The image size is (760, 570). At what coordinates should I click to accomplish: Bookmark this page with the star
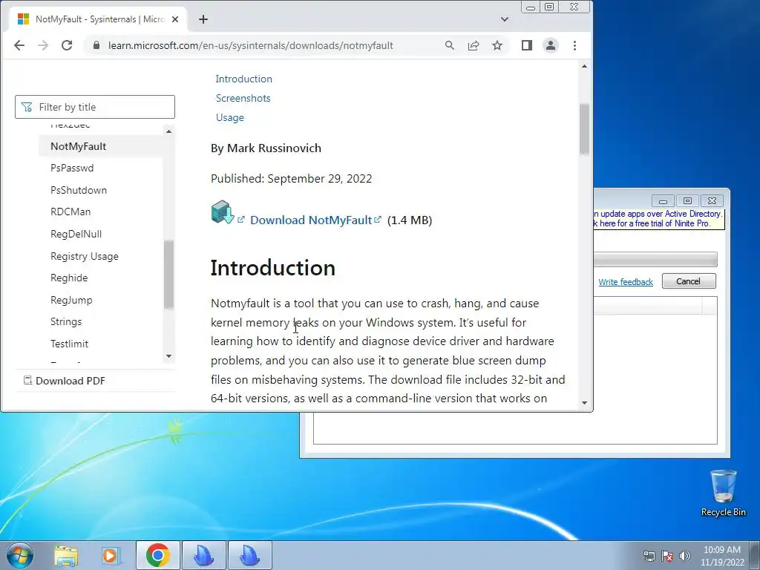pyautogui.click(x=497, y=45)
